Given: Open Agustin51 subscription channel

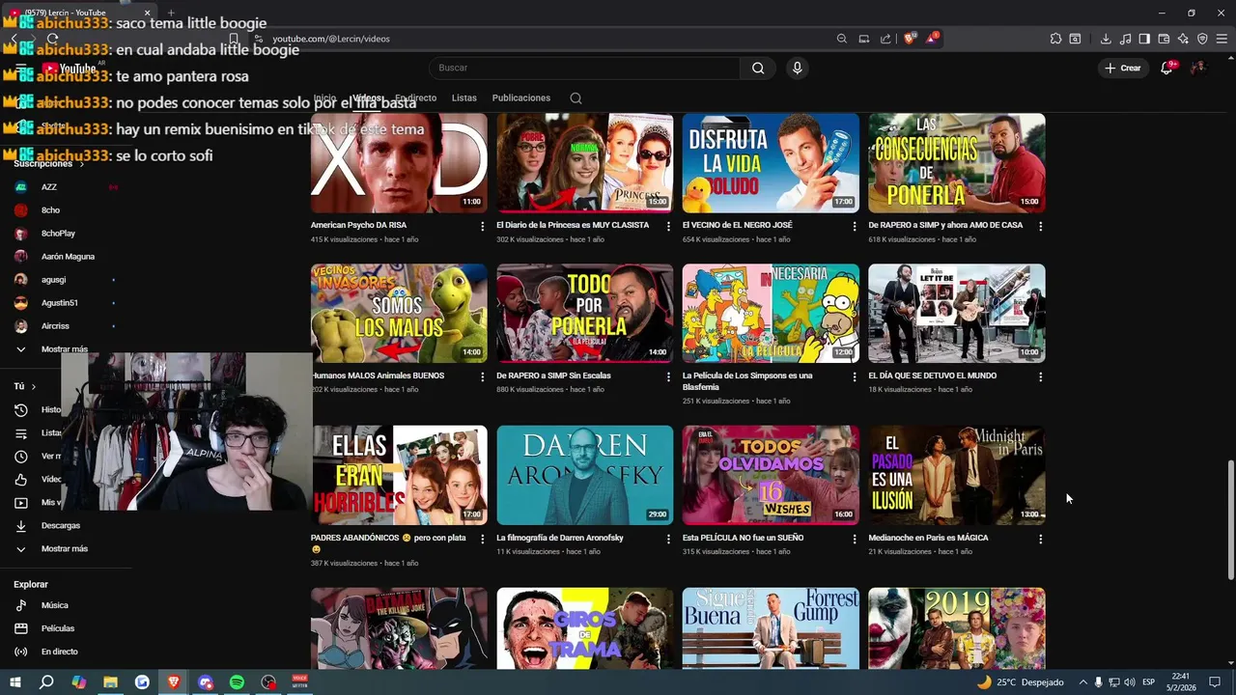Looking at the screenshot, I should [x=60, y=303].
